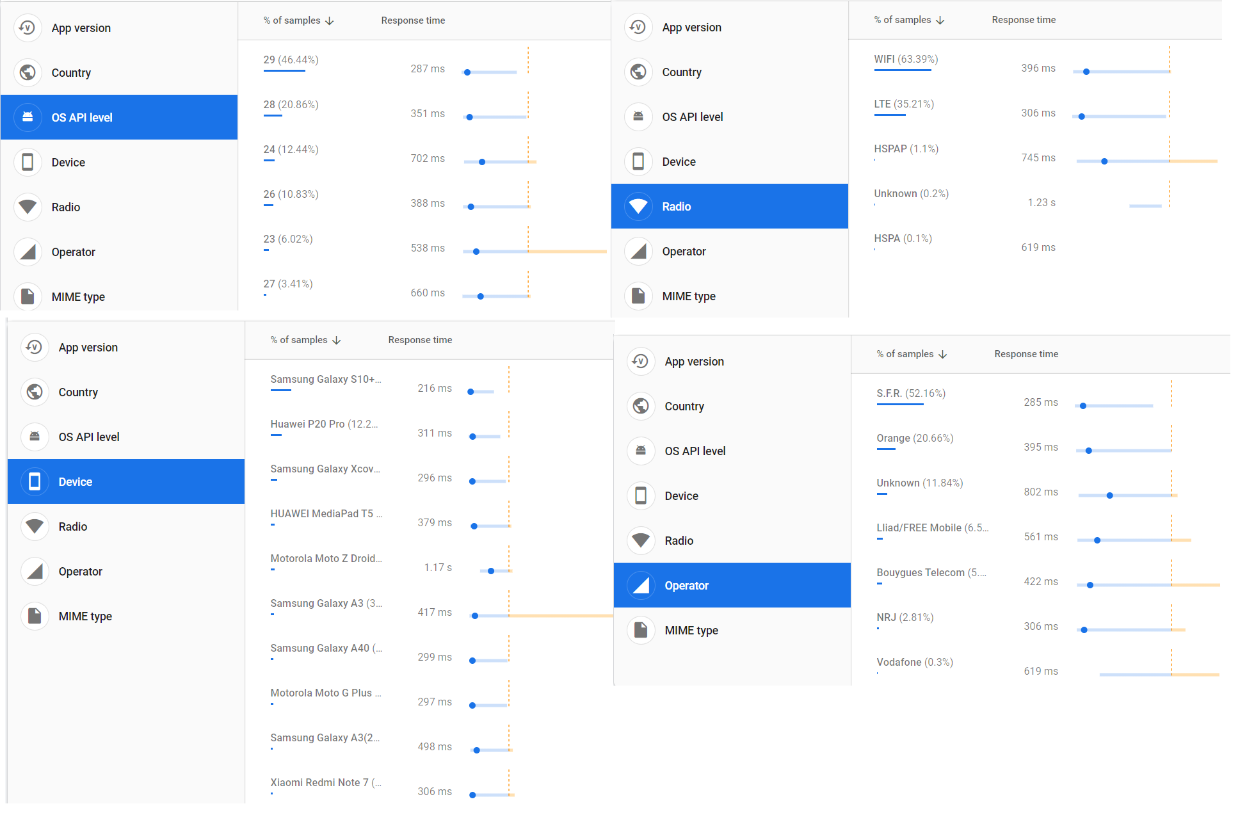This screenshot has width=1247, height=813.
Task: Click Radio wifi icon in OS API level panel
Action: click(x=28, y=207)
